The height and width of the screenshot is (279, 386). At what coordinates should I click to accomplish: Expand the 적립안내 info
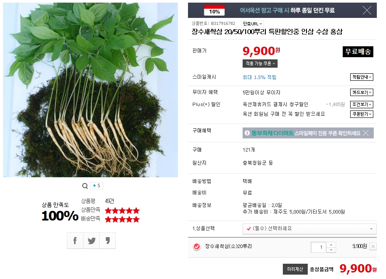click(362, 77)
